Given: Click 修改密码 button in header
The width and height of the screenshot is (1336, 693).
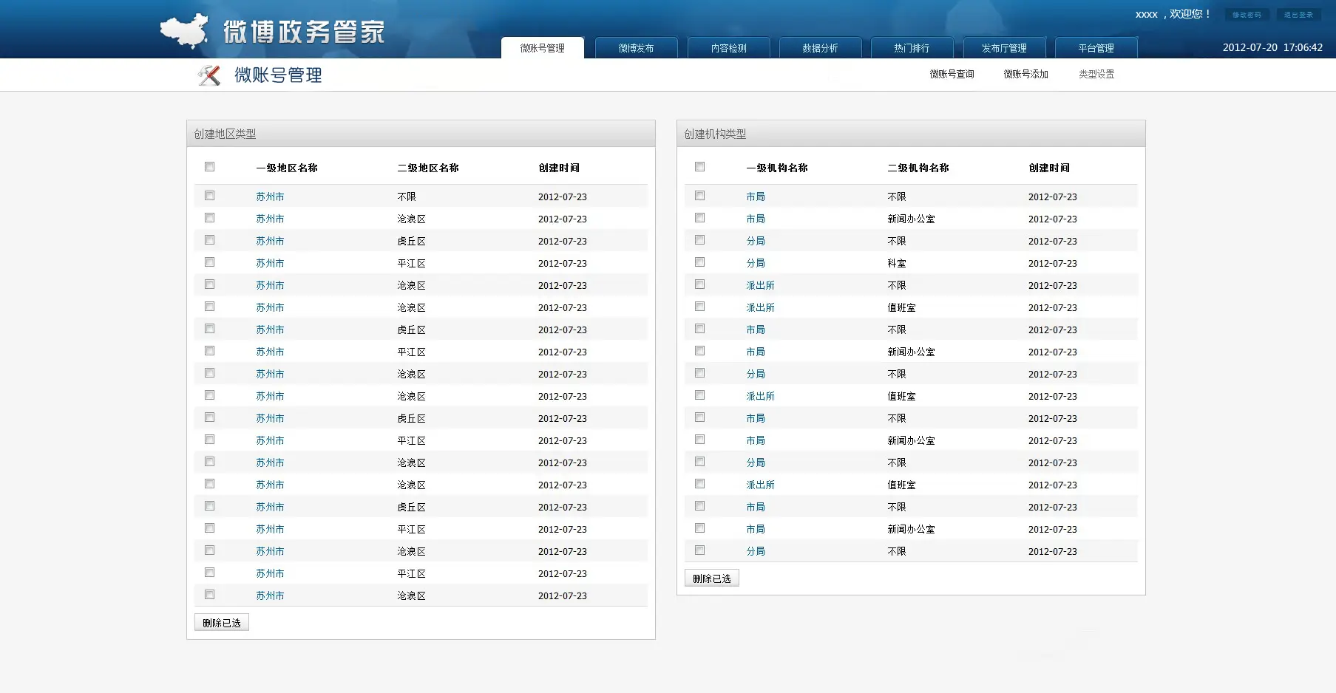Looking at the screenshot, I should point(1247,15).
